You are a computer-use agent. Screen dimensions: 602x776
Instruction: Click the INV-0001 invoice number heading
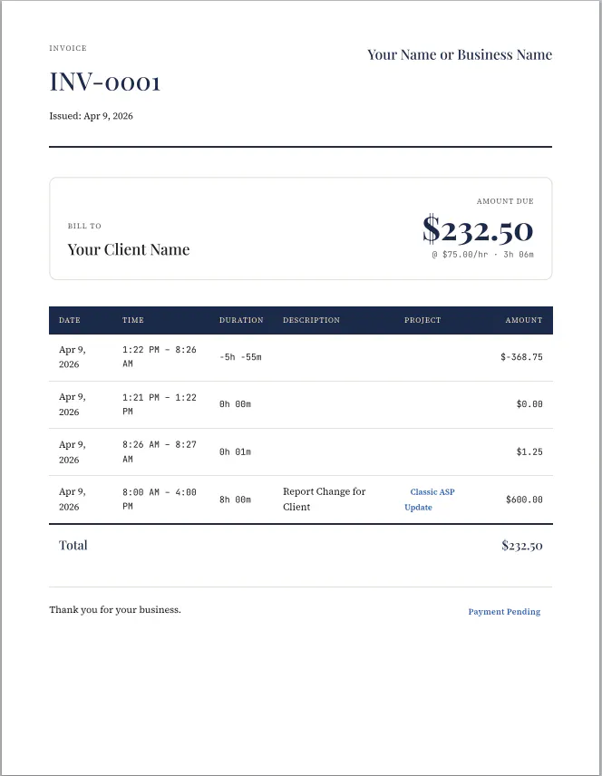click(x=105, y=82)
